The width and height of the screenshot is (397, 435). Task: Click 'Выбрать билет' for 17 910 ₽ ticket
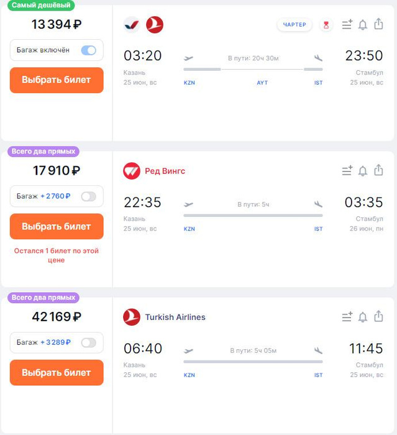tap(57, 227)
